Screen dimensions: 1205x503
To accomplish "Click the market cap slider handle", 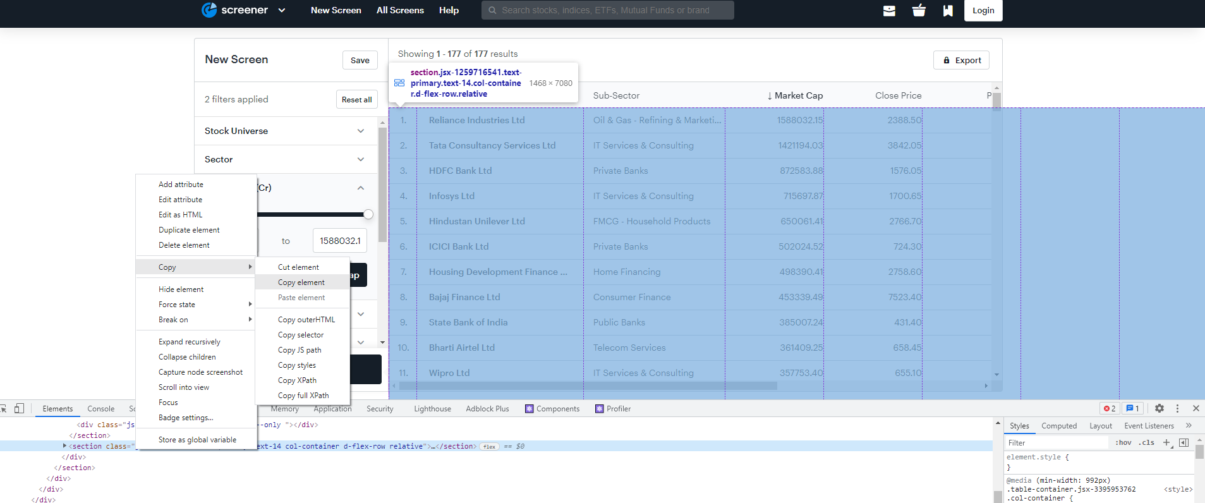I will pos(368,214).
